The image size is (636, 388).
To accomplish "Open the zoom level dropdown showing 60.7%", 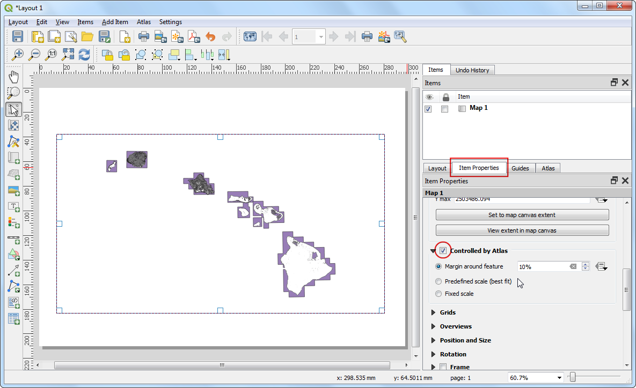I will (560, 378).
